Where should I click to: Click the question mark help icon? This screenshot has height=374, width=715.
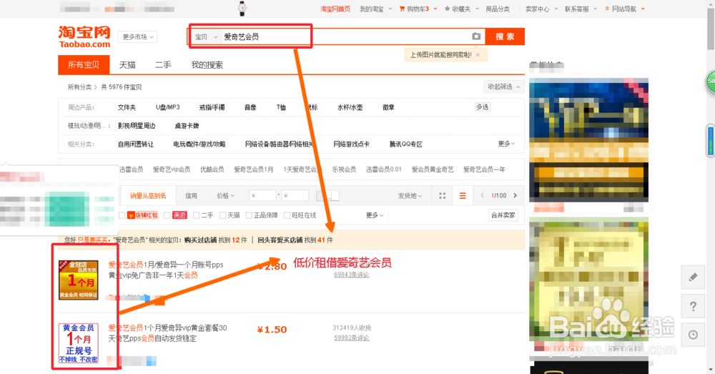pos(693,306)
